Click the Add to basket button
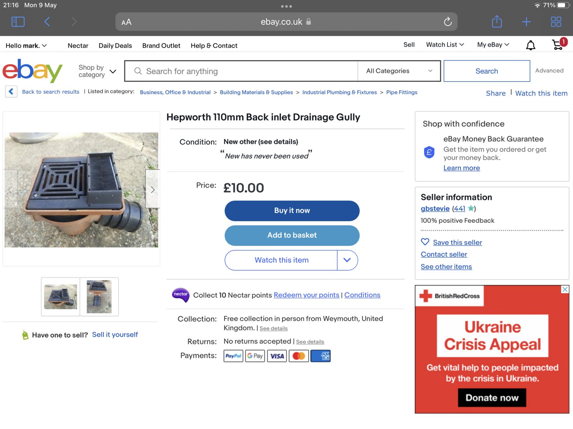This screenshot has height=429, width=573. (x=292, y=235)
